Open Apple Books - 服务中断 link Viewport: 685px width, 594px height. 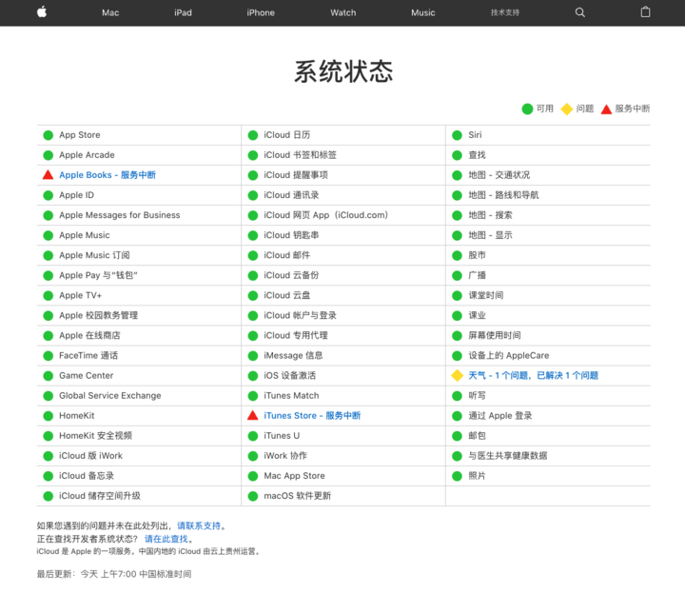(108, 175)
